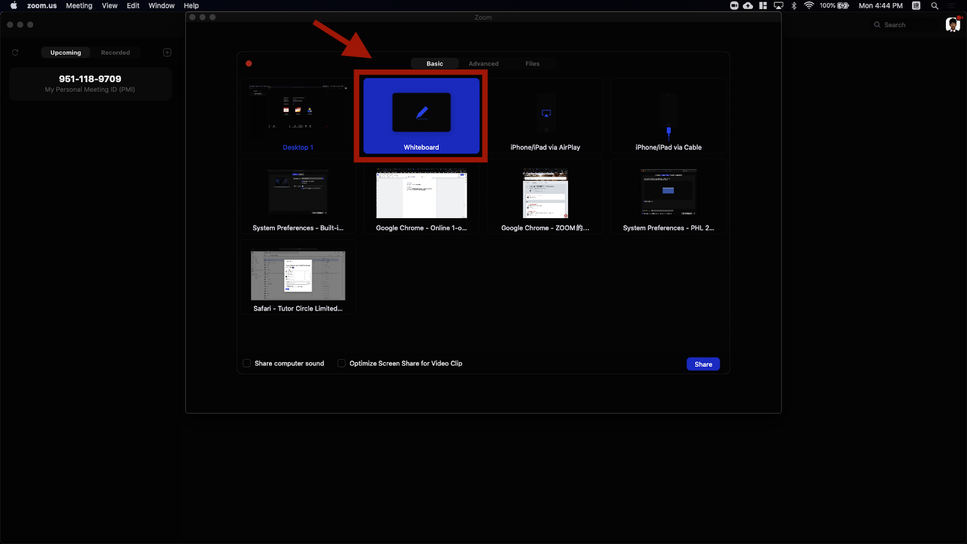Switch to the Advanced tab
The height and width of the screenshot is (544, 967).
tap(483, 63)
